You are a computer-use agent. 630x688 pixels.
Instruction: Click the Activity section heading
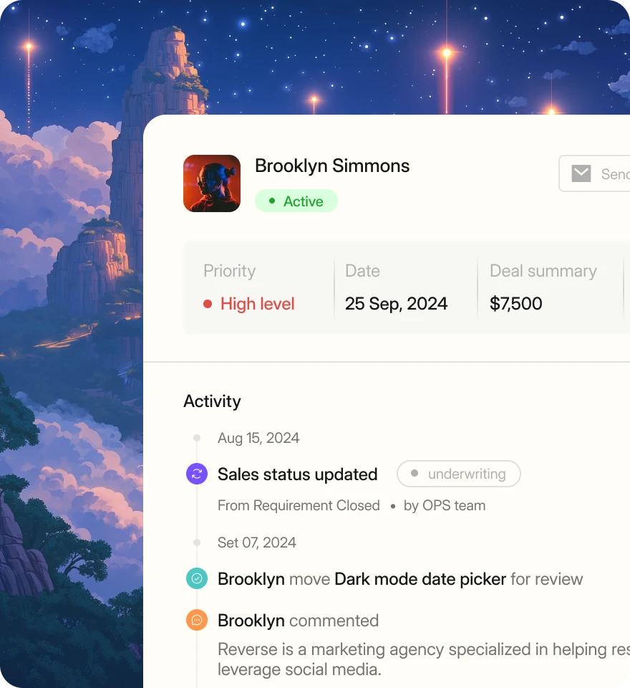212,401
